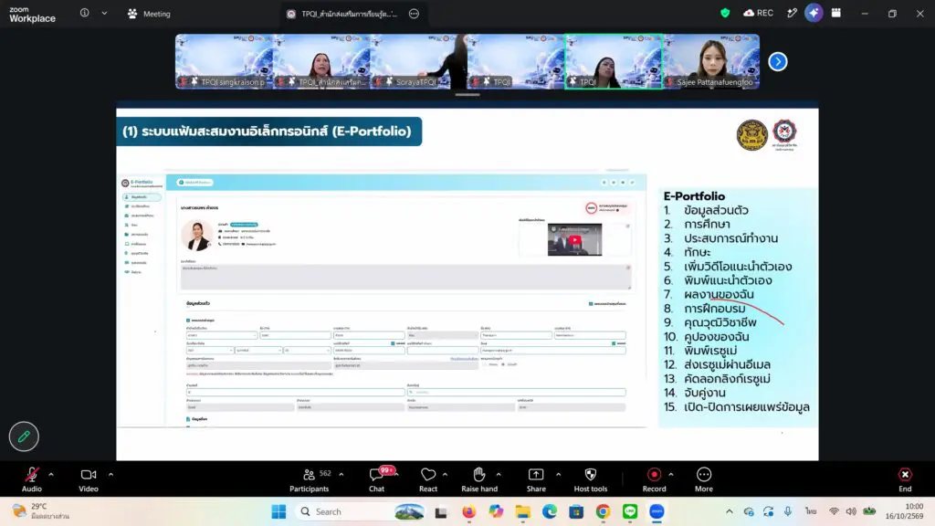Expand the arrow beside Raise hand
The width and height of the screenshot is (935, 526).
(x=499, y=475)
